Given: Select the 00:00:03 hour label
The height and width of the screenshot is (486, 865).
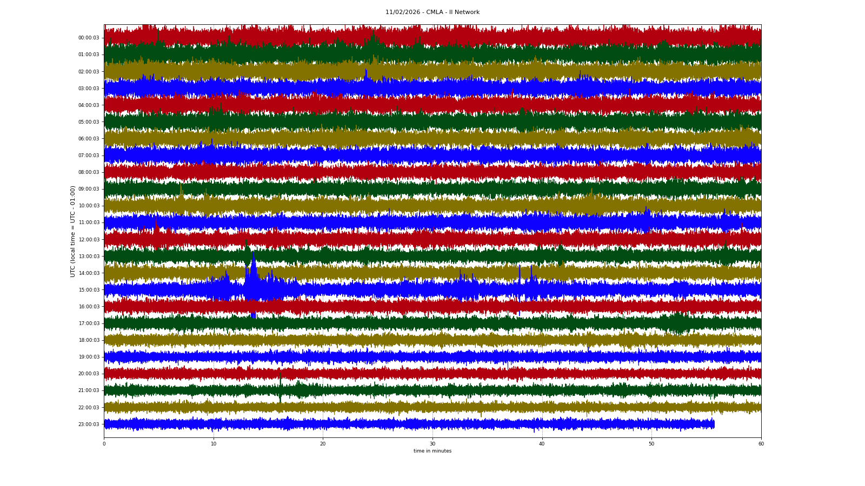Looking at the screenshot, I should [x=89, y=38].
